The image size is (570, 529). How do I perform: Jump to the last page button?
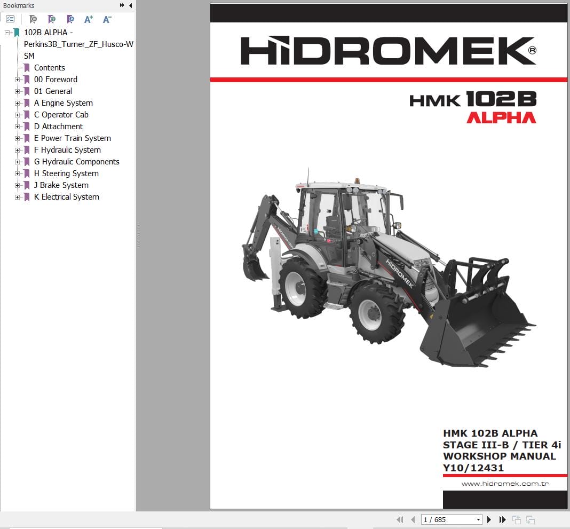coord(502,519)
